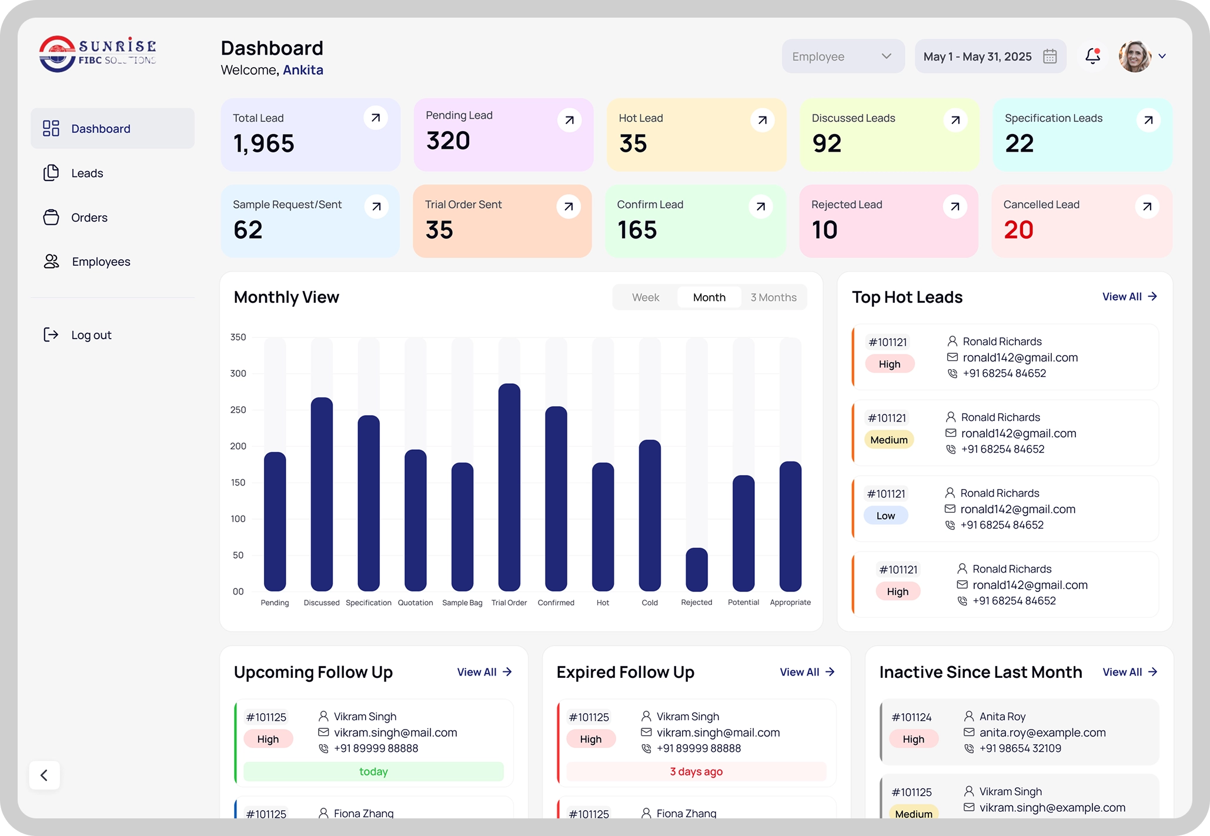Click the Appropriate label on the chart axis
This screenshot has width=1210, height=836.
coord(790,603)
